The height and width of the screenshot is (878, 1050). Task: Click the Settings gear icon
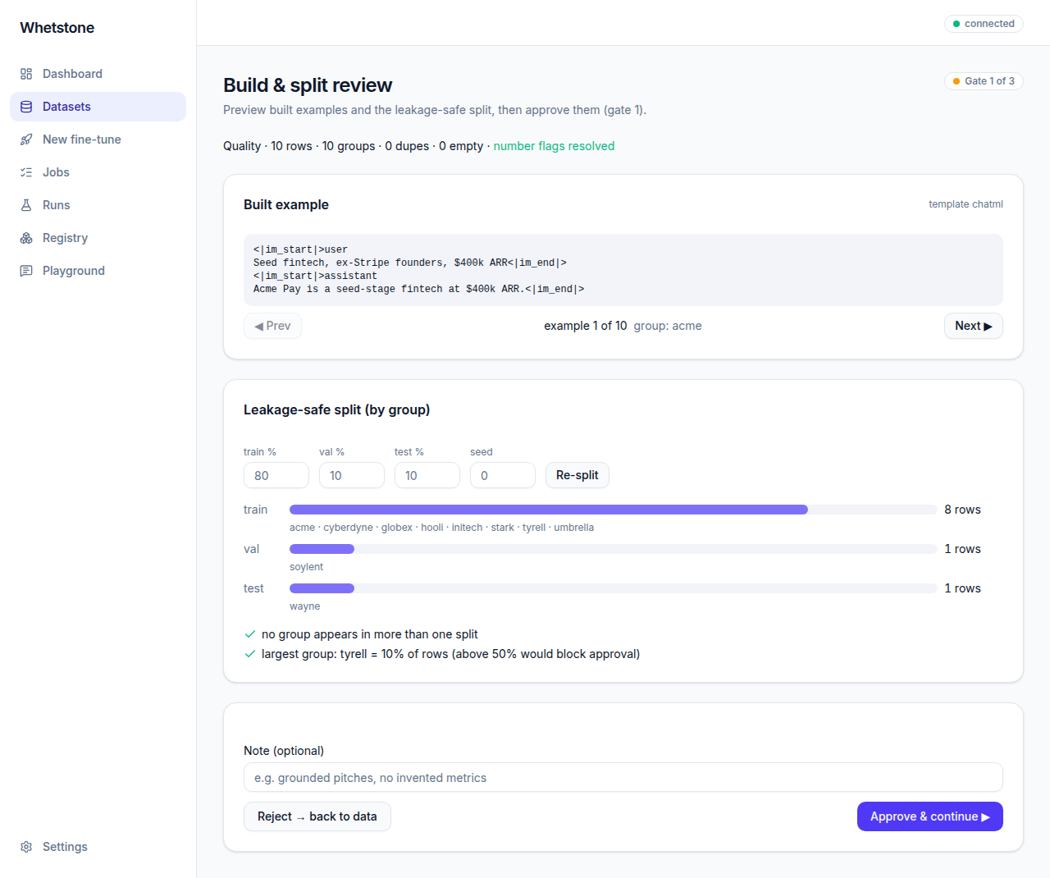tap(26, 847)
